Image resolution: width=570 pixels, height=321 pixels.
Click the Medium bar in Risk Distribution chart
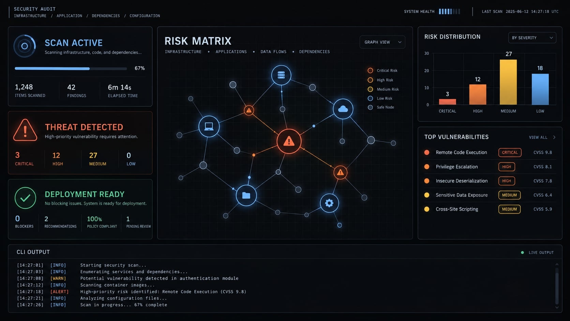[x=508, y=82]
